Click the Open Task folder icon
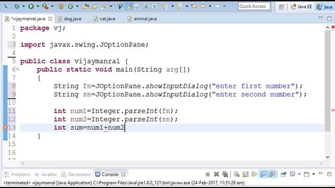Viewport: 335px width, 188px height. 94,7
